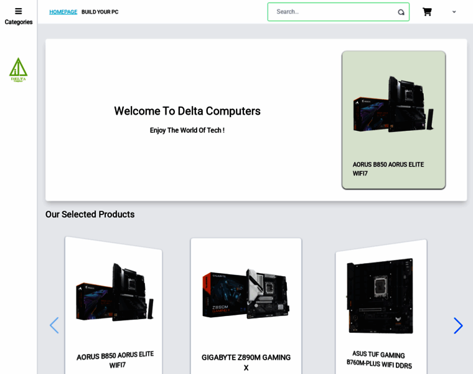Open the shopping cart
473x374 pixels.
(x=427, y=12)
